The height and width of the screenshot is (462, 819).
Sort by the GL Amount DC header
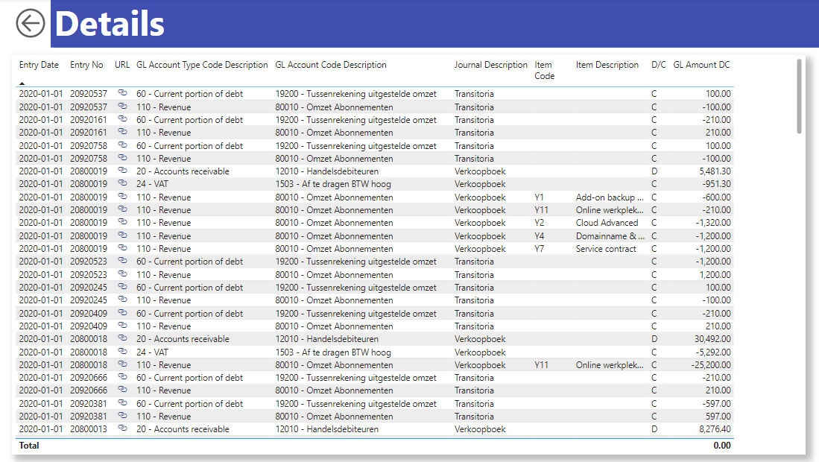click(x=701, y=65)
